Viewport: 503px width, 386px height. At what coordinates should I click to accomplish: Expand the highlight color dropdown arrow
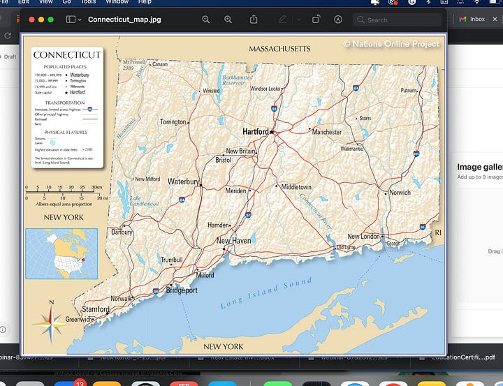click(299, 20)
